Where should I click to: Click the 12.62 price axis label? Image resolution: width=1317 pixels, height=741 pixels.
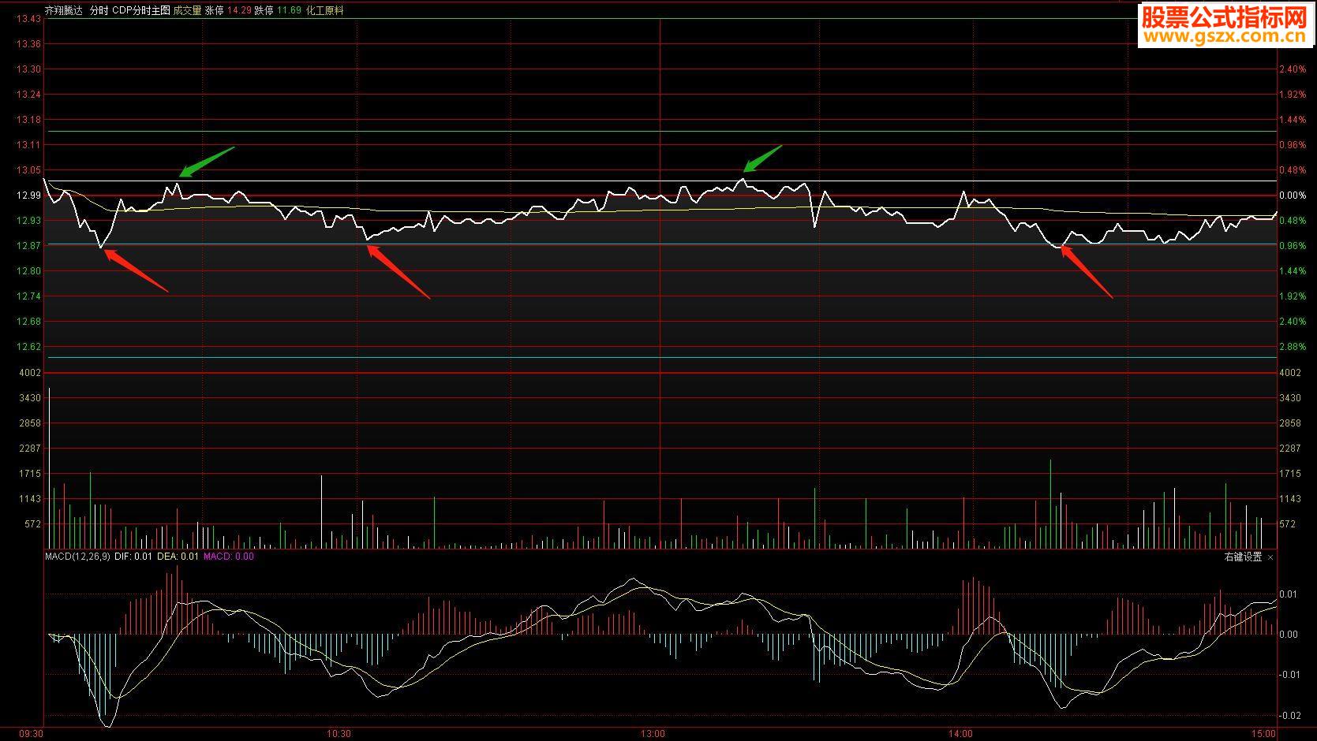coord(28,347)
